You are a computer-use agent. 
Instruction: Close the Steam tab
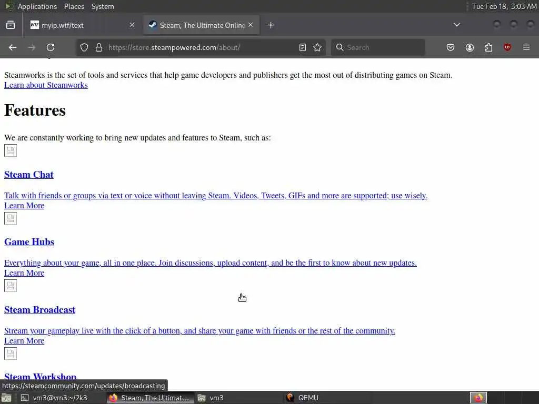(x=251, y=25)
